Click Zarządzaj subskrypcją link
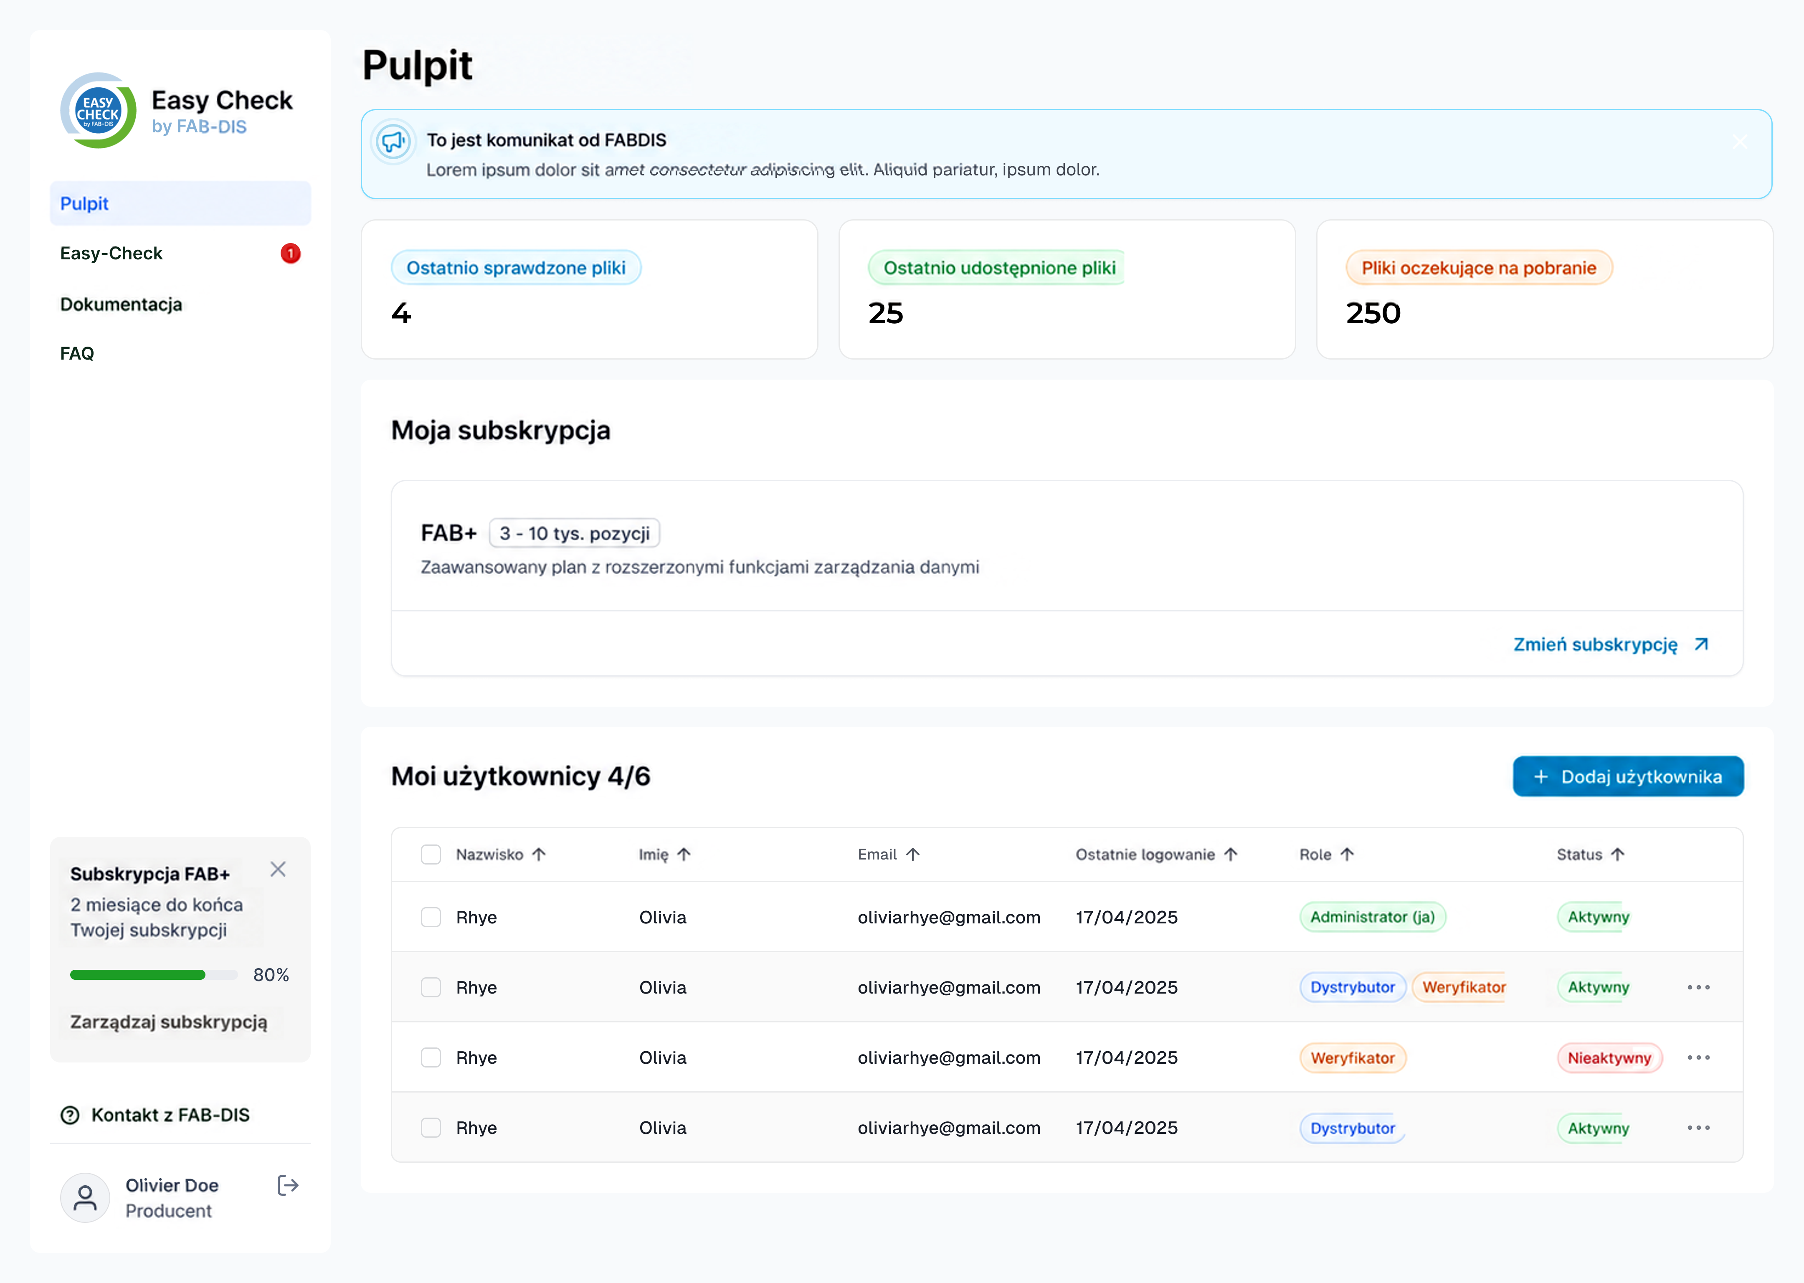Image resolution: width=1804 pixels, height=1283 pixels. (x=168, y=1022)
